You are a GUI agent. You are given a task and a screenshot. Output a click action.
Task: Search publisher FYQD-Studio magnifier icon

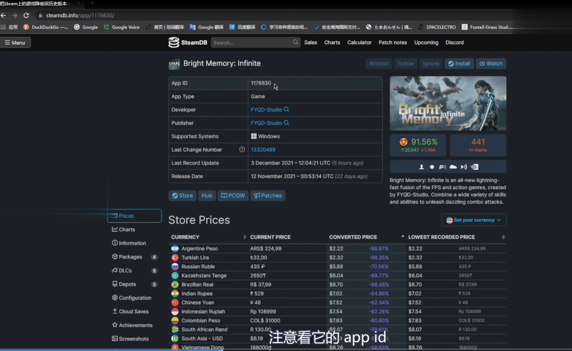[x=286, y=123]
